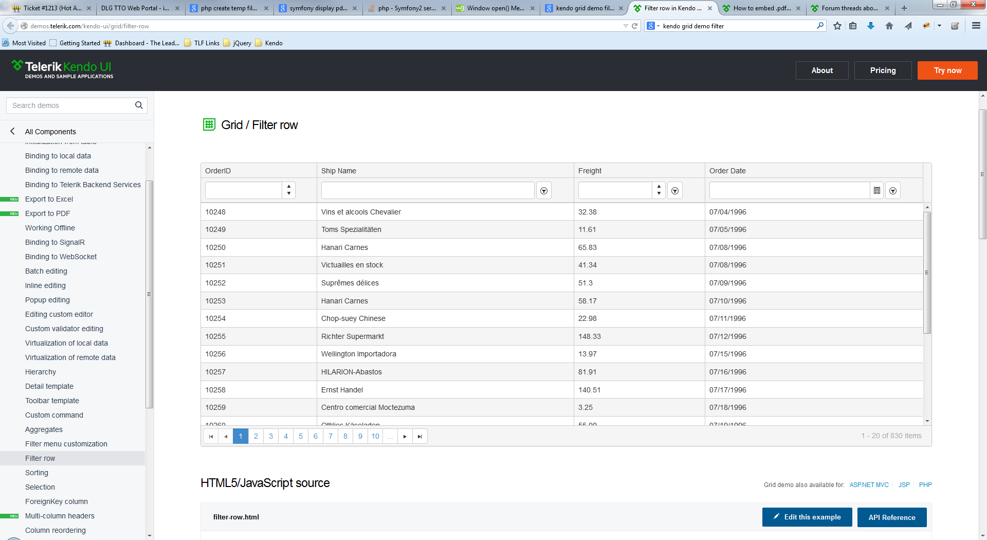Click the page's main vertical scrollbar
Viewport: 987px width, 540px height.
coord(982,174)
